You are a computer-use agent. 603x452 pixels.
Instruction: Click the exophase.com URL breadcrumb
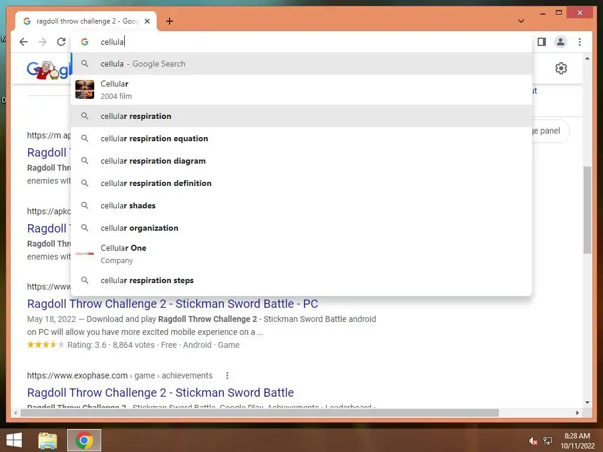pos(120,375)
